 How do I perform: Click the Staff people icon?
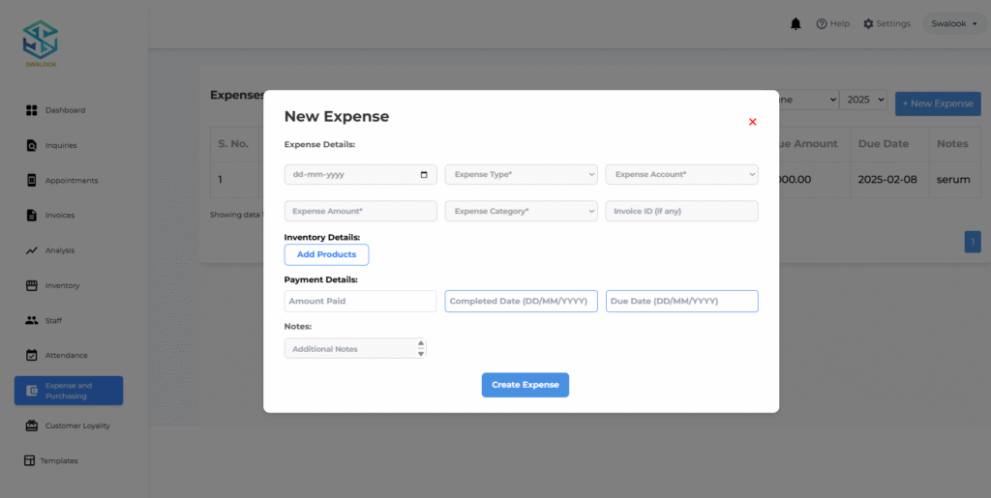click(x=32, y=320)
